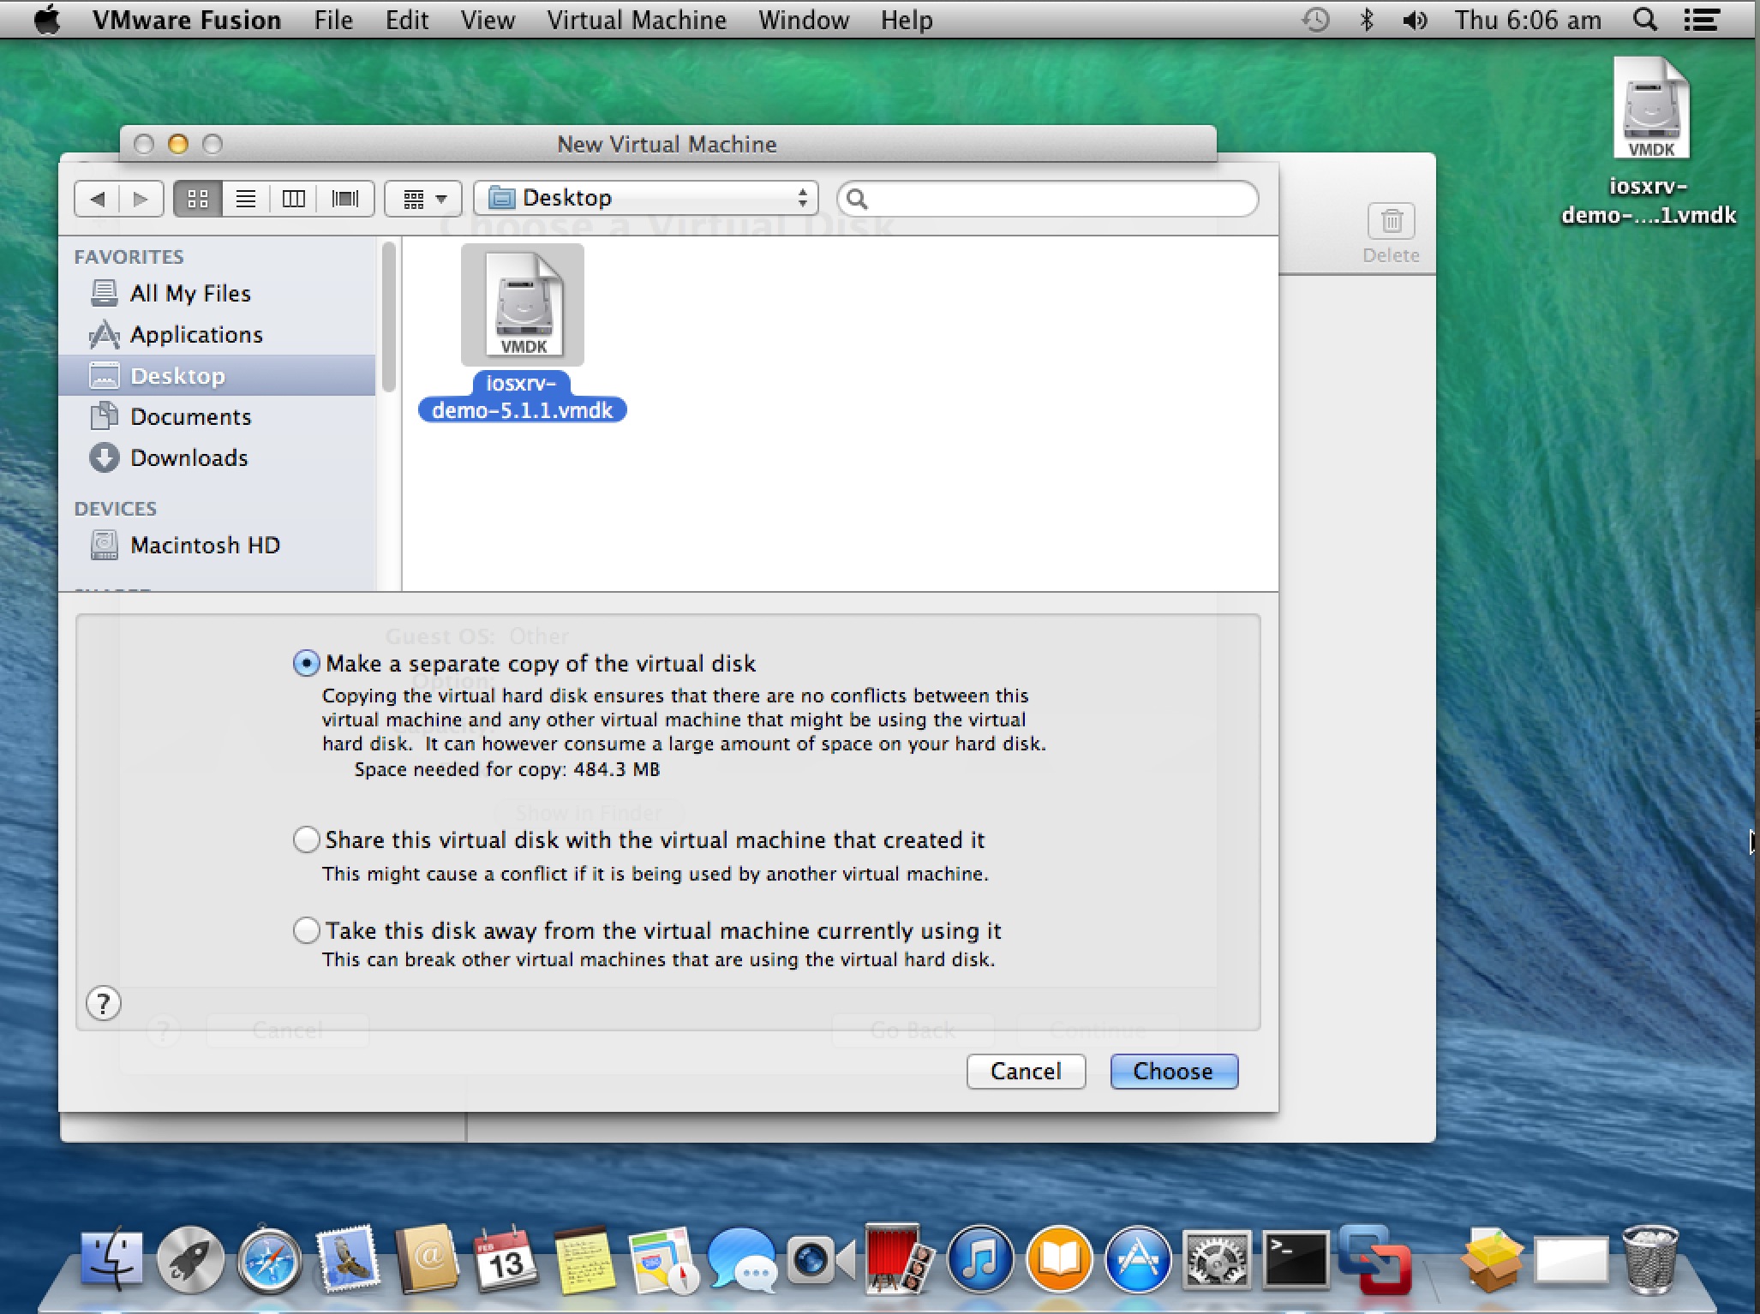This screenshot has width=1760, height=1314.
Task: Open iBooks from the Dock
Action: pos(1059,1259)
